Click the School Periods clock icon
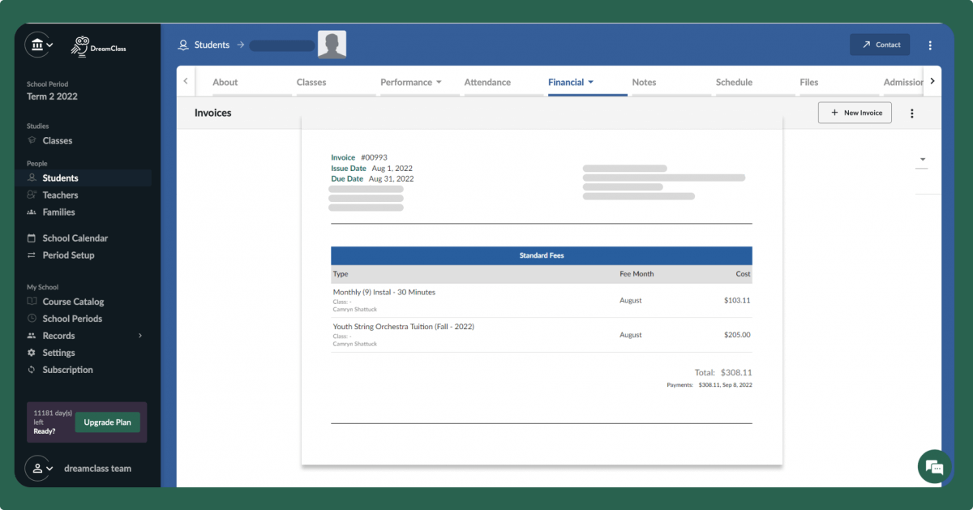Viewport: 973px width, 510px height. (x=30, y=318)
